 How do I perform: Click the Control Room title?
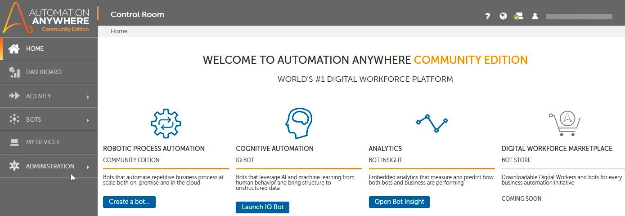(x=137, y=14)
